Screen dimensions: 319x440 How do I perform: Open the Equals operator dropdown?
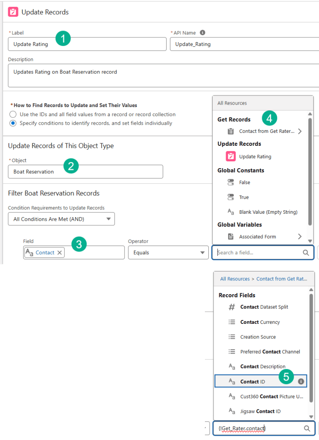pyautogui.click(x=168, y=252)
